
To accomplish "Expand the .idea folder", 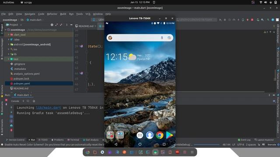I will tap(8, 40).
